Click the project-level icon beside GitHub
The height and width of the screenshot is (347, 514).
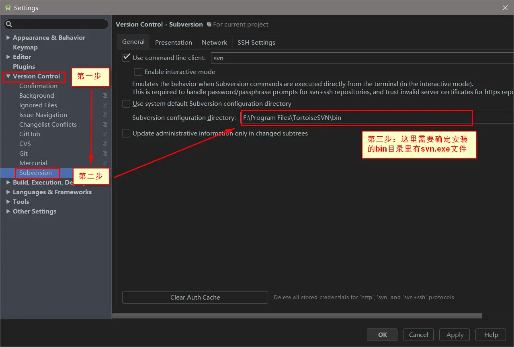coord(105,134)
